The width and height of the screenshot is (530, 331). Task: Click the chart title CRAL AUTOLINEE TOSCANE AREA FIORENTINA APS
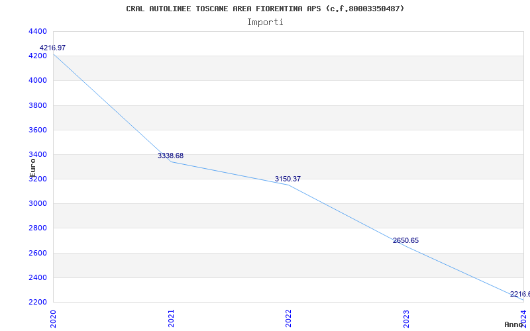[265, 9]
